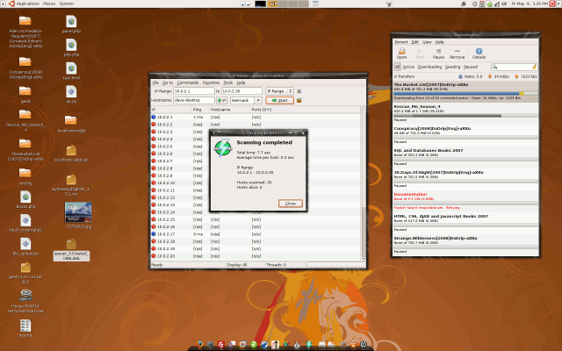The image size is (562, 351).
Task: Select the books.php desktop file
Action: pyautogui.click(x=25, y=200)
